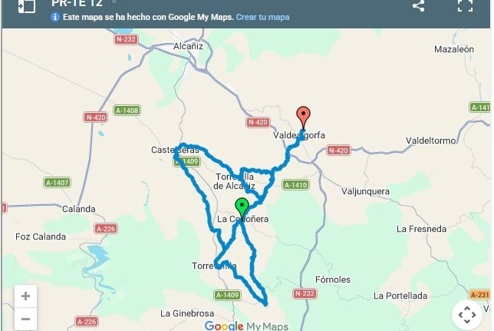
Task: Click the A-1410 road shield
Action: point(295,185)
